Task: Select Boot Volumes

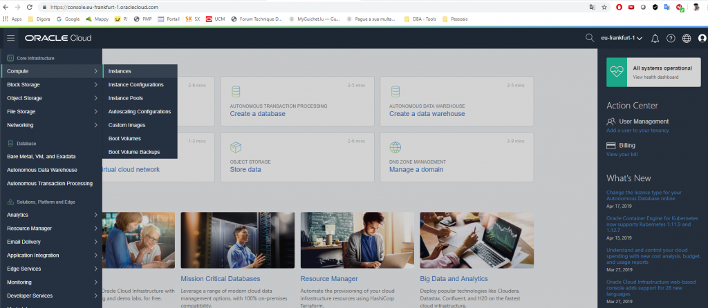Action: pos(140,138)
